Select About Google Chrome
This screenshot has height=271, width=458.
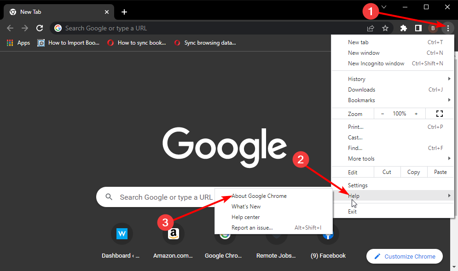pos(273,196)
